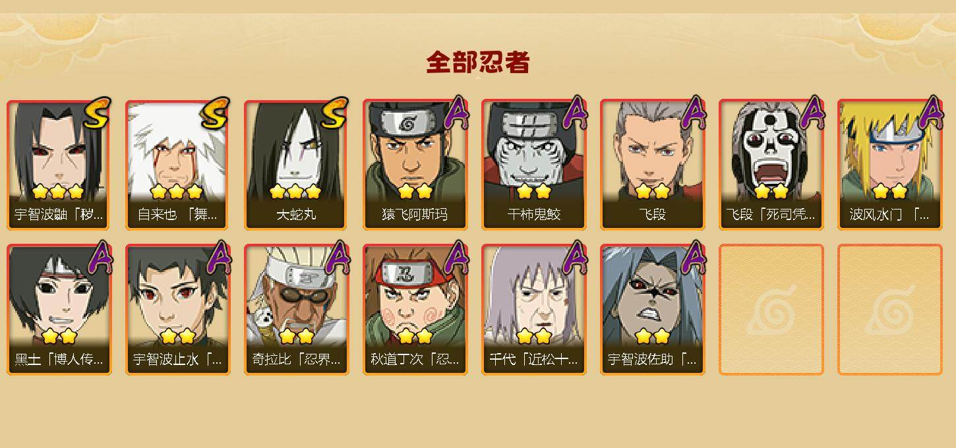
Task: Select the 猿飞阿斯玛 ninja card
Action: pyautogui.click(x=415, y=165)
